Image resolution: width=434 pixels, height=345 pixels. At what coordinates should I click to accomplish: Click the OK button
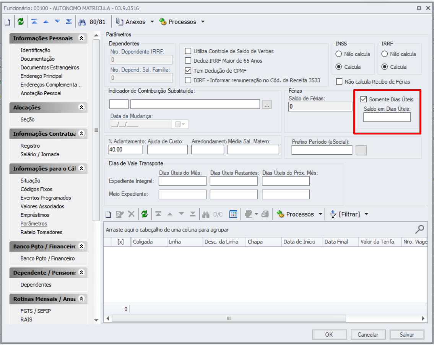(x=329, y=335)
